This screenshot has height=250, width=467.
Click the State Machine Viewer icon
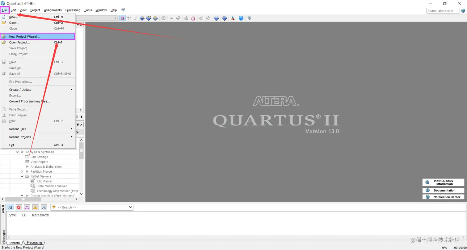[32, 186]
